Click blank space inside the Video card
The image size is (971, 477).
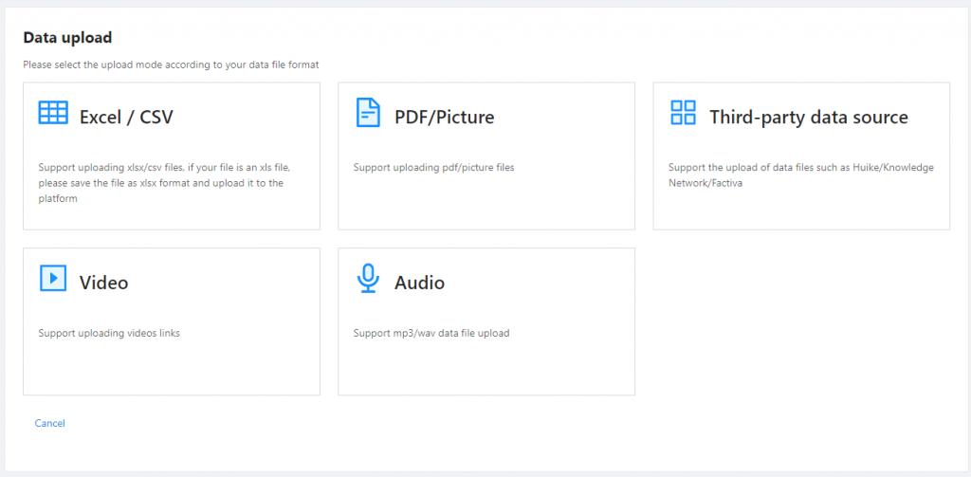click(x=171, y=370)
